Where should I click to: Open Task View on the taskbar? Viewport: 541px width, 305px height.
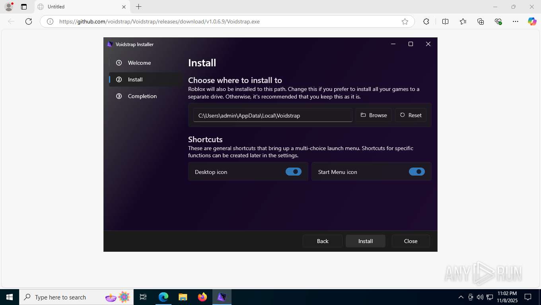(143, 297)
